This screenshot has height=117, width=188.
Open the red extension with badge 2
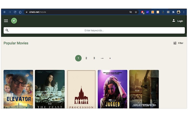pyautogui.click(x=142, y=12)
